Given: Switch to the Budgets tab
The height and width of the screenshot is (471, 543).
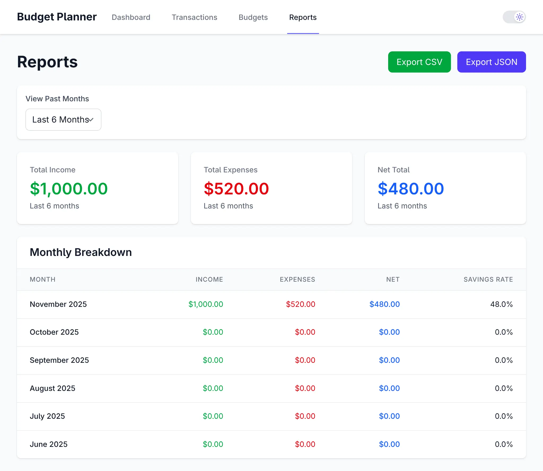Looking at the screenshot, I should pyautogui.click(x=253, y=17).
